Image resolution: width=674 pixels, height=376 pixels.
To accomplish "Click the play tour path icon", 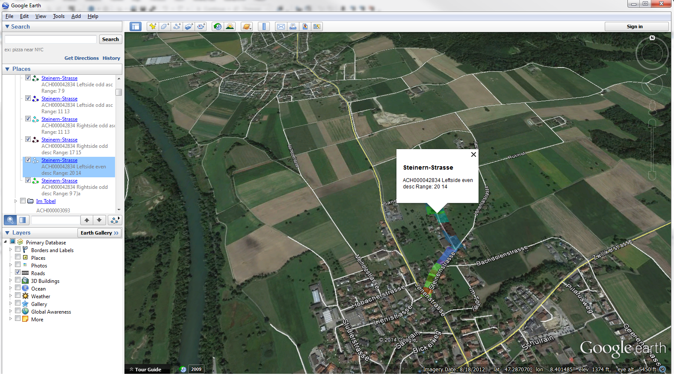I will [x=115, y=220].
